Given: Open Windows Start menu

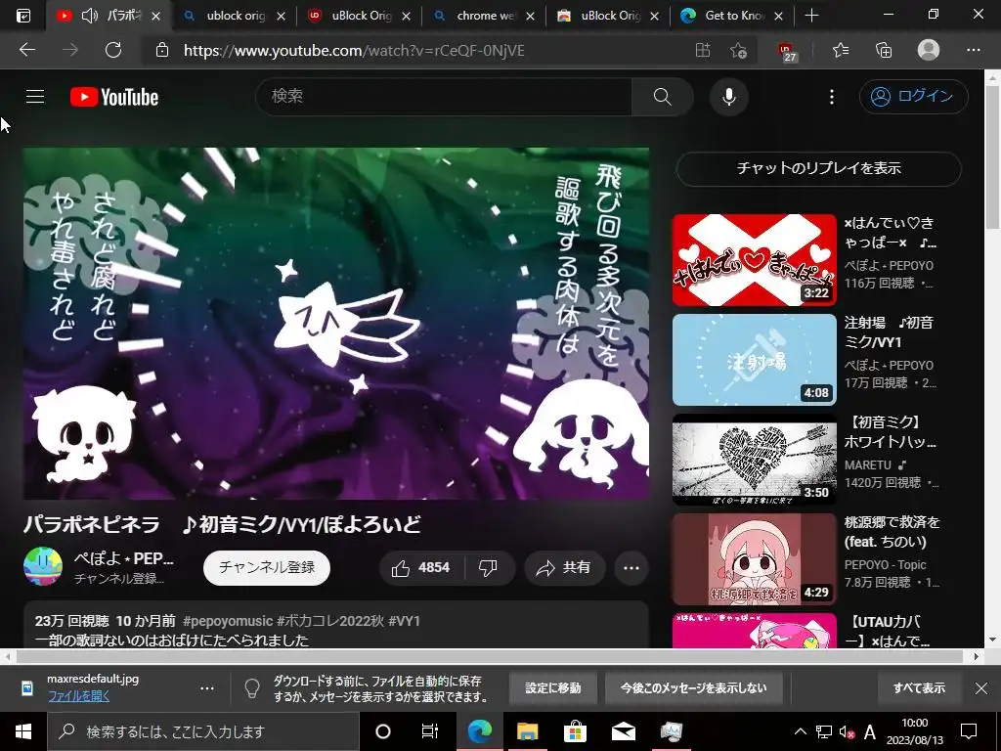Looking at the screenshot, I should [23, 731].
